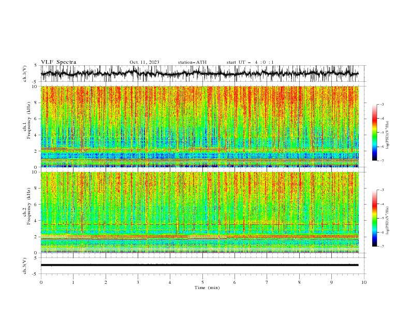The width and height of the screenshot is (410, 317).
Task: Click the ch.1 spectrogram panel
Action: click(x=200, y=126)
